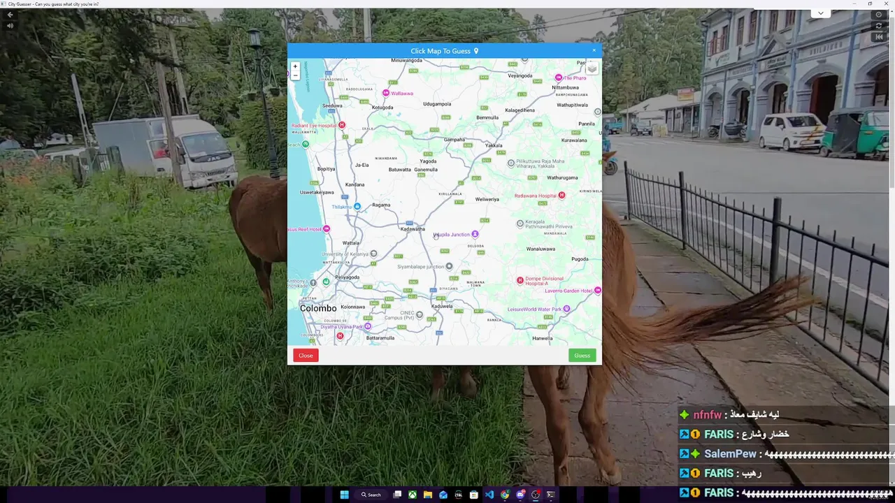Click the refresh arrows icon at top right

880,26
